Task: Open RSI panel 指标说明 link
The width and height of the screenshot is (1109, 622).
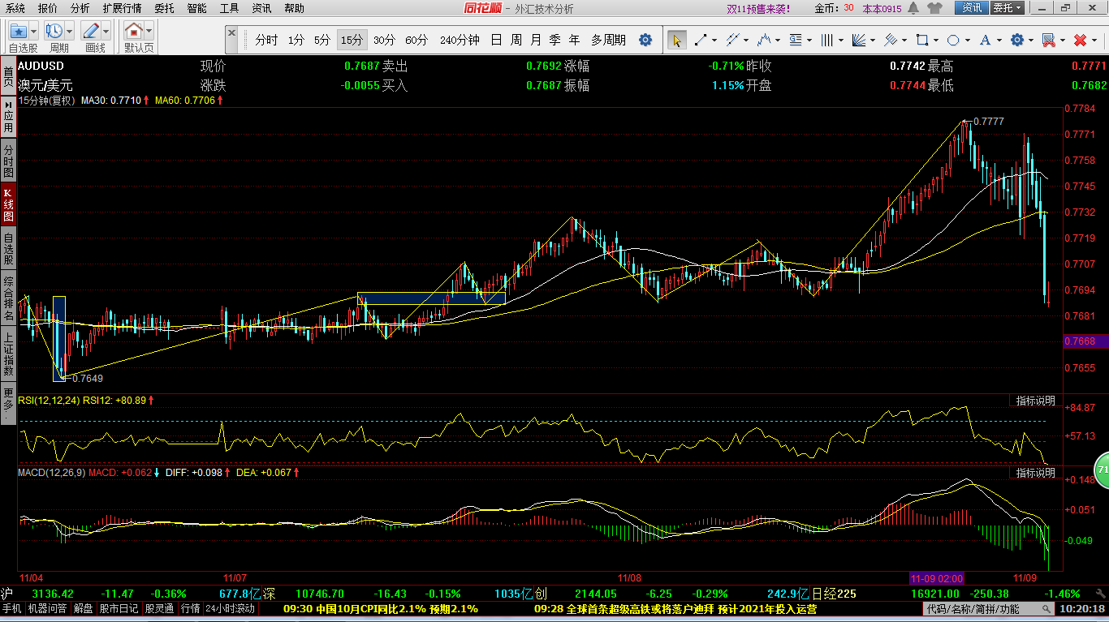Action: 1036,401
